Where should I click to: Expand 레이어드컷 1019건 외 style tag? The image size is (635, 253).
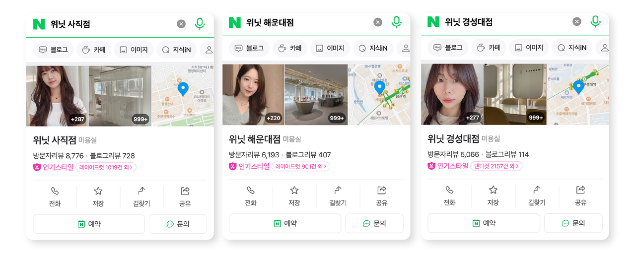[106, 167]
